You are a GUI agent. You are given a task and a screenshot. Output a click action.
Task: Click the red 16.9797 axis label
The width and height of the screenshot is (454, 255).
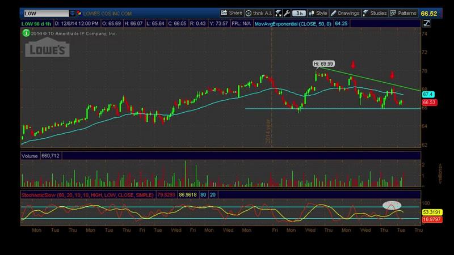point(432,219)
